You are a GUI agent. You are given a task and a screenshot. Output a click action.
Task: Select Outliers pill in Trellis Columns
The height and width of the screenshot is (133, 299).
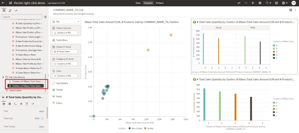(65, 33)
